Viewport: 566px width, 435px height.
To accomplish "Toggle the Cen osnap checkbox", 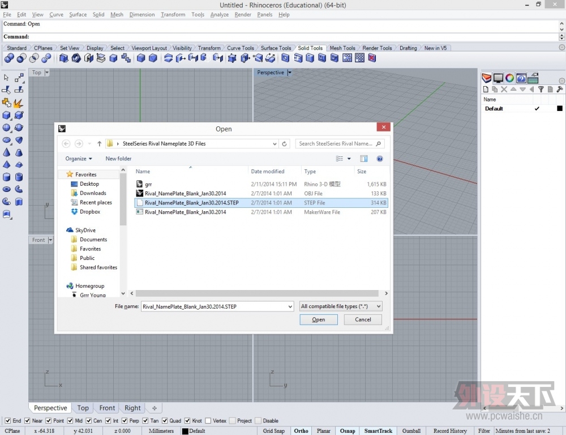I will pyautogui.click(x=89, y=420).
